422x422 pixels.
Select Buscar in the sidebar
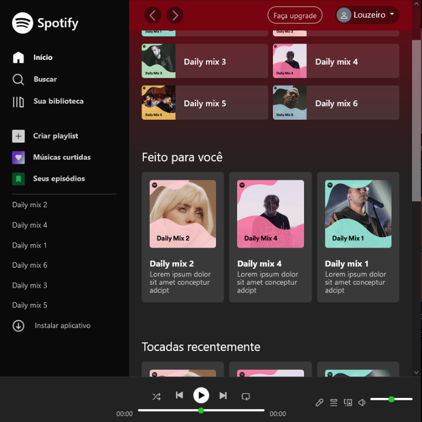45,79
